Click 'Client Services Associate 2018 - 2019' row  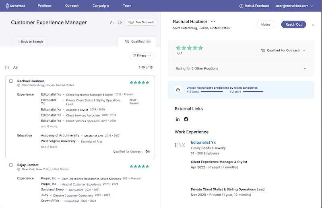tap(78, 115)
